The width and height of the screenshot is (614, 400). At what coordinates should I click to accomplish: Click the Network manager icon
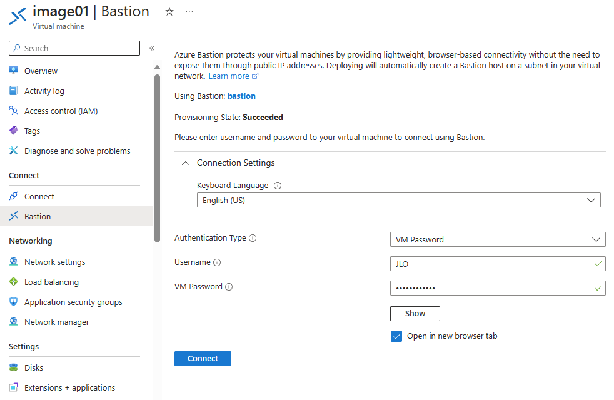pos(13,322)
